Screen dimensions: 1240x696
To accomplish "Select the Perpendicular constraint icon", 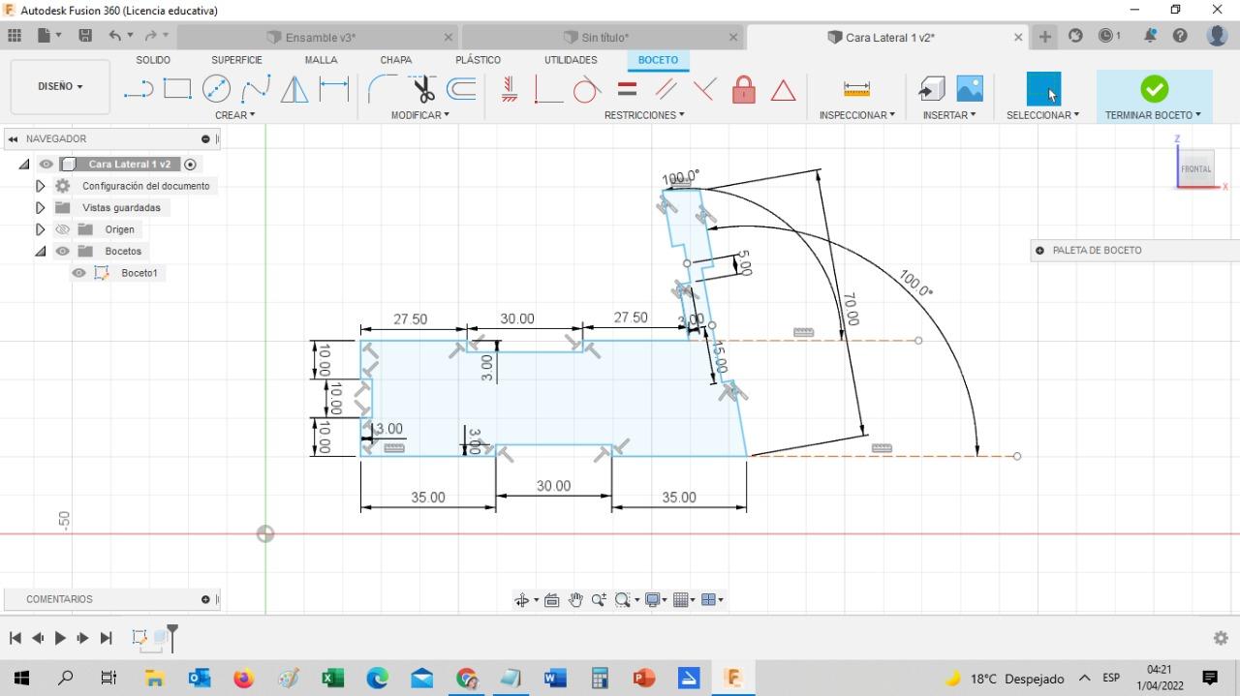I will [704, 90].
